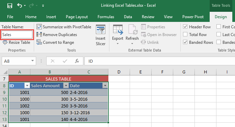The width and height of the screenshot is (235, 127).
Task: Open the File tab
Action: (10, 17)
